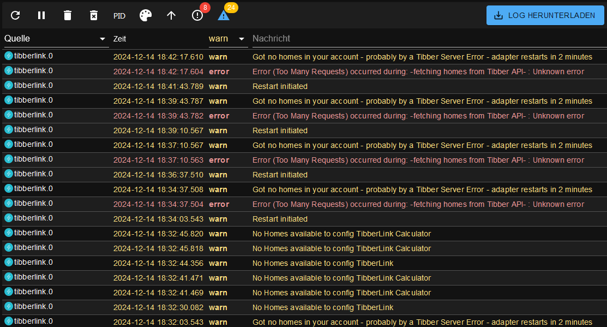Click the Nachricht message filter field
The width and height of the screenshot is (607, 327).
click(x=425, y=39)
